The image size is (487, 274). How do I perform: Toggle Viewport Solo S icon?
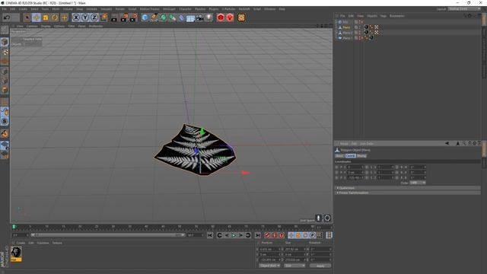tap(5, 121)
